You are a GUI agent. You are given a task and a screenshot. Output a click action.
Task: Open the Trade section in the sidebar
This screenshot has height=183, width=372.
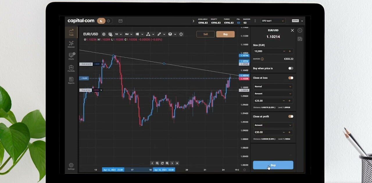click(x=71, y=32)
